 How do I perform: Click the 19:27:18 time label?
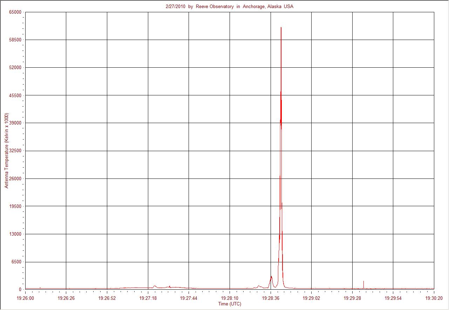coord(148,298)
